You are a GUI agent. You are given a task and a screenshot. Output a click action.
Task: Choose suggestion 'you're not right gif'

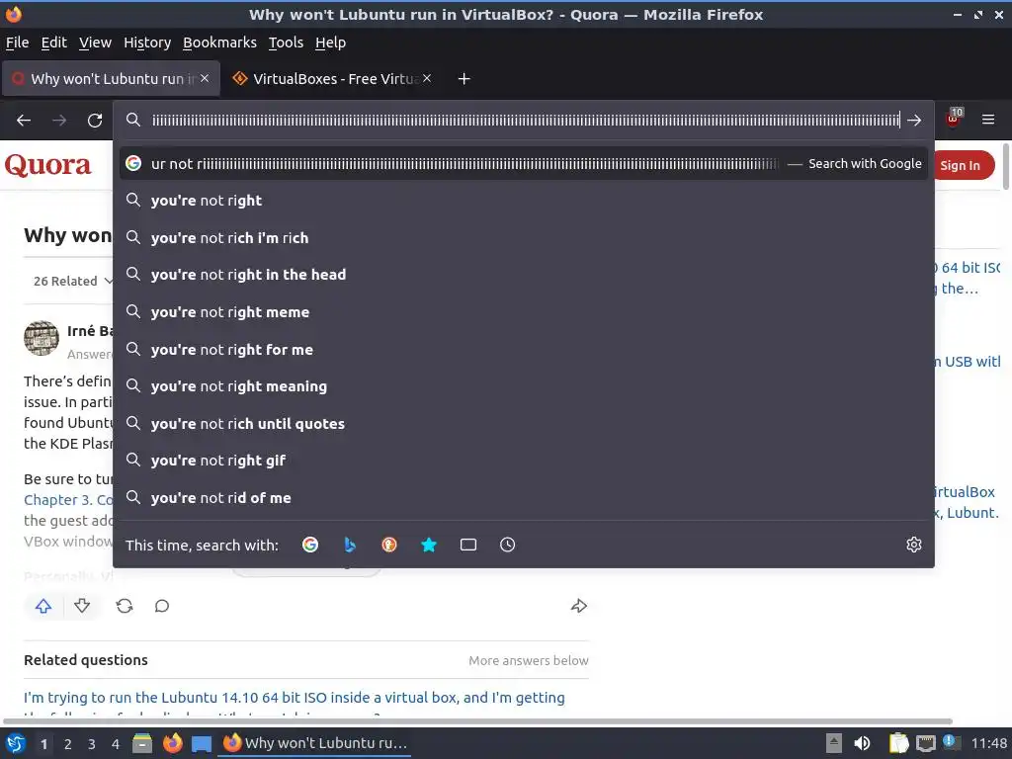coord(524,461)
